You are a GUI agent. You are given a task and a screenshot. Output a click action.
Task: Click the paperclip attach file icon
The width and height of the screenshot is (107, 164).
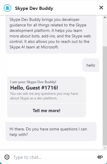pyautogui.click(x=100, y=157)
